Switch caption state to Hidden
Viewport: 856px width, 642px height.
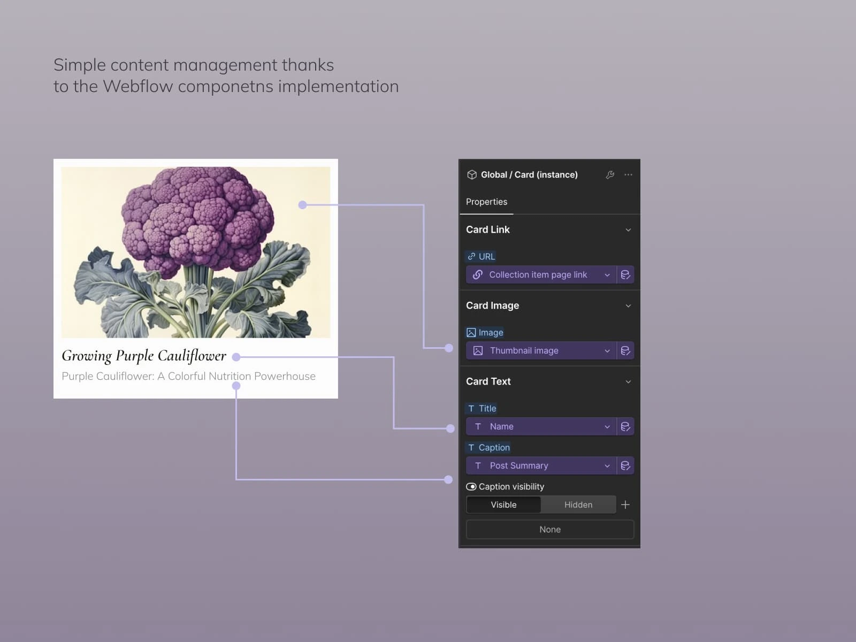tap(578, 505)
